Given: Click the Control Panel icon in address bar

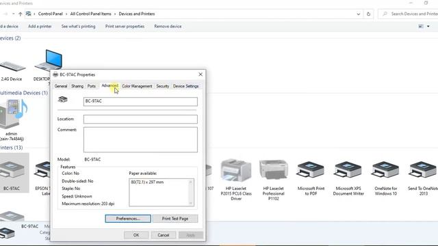Looking at the screenshot, I should coord(28,14).
